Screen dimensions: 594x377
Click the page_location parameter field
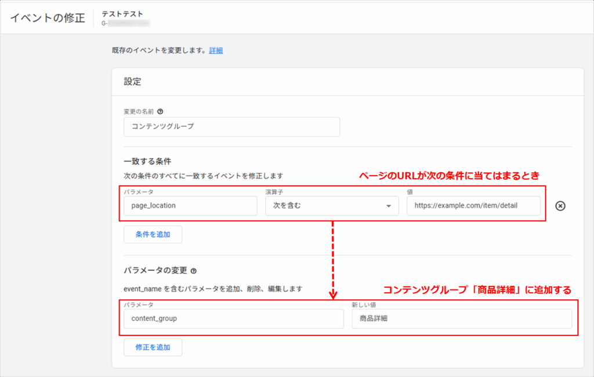[190, 206]
